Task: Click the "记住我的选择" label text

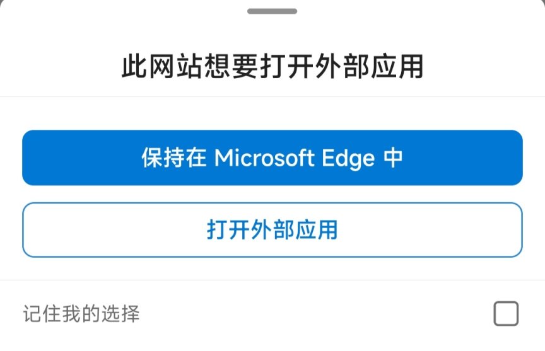Action: pos(81,313)
